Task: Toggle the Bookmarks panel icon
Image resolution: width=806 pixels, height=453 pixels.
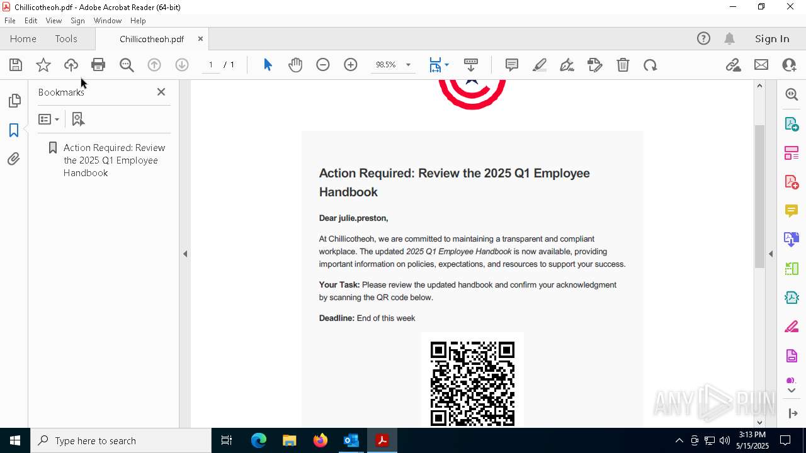Action: coord(14,130)
